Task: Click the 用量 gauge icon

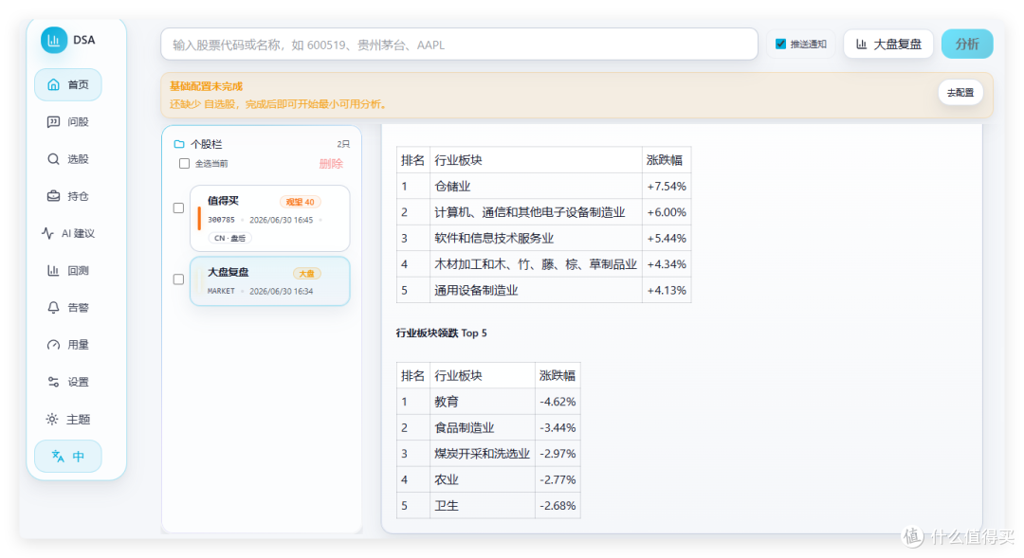Action: tap(53, 345)
